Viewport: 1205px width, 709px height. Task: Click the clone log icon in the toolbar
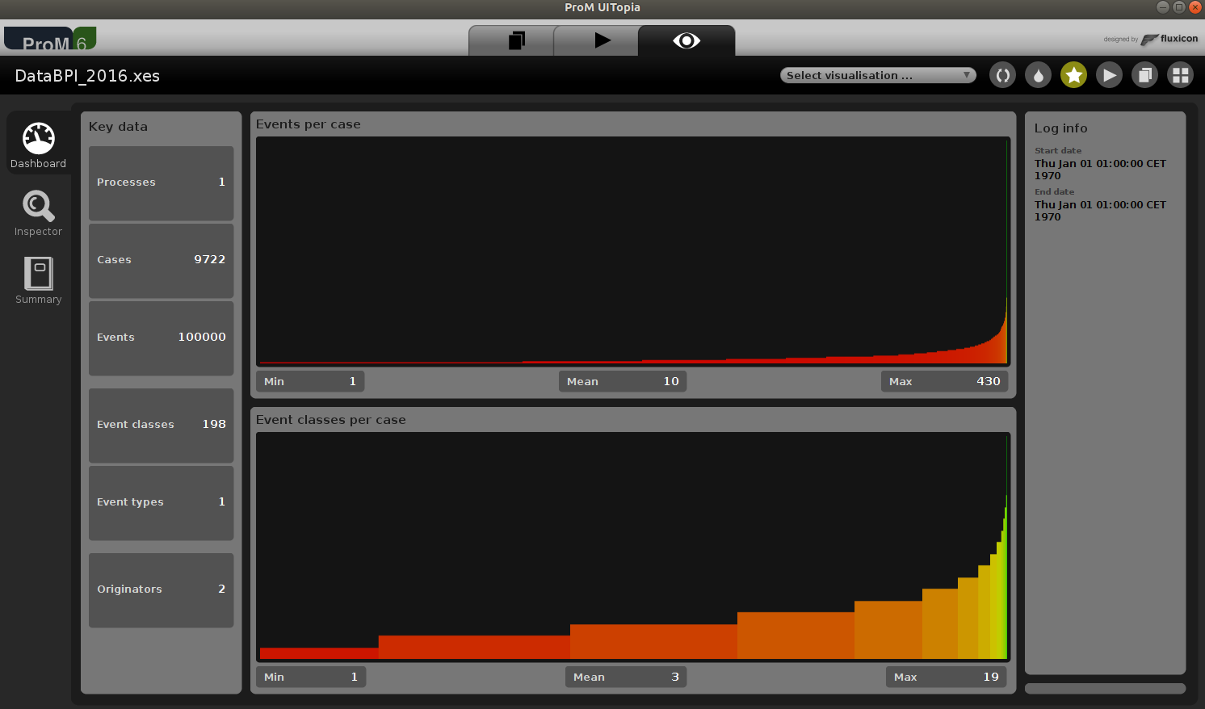point(1144,74)
